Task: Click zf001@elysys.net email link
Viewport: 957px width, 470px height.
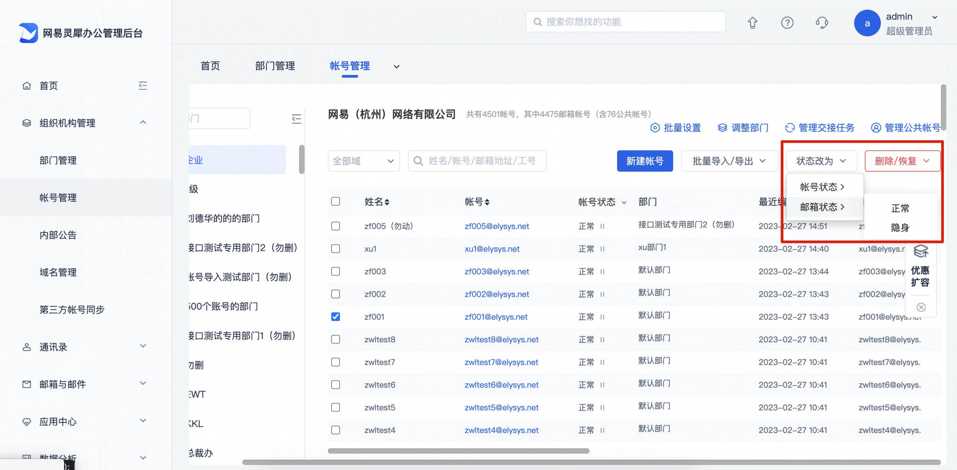Action: click(x=496, y=316)
